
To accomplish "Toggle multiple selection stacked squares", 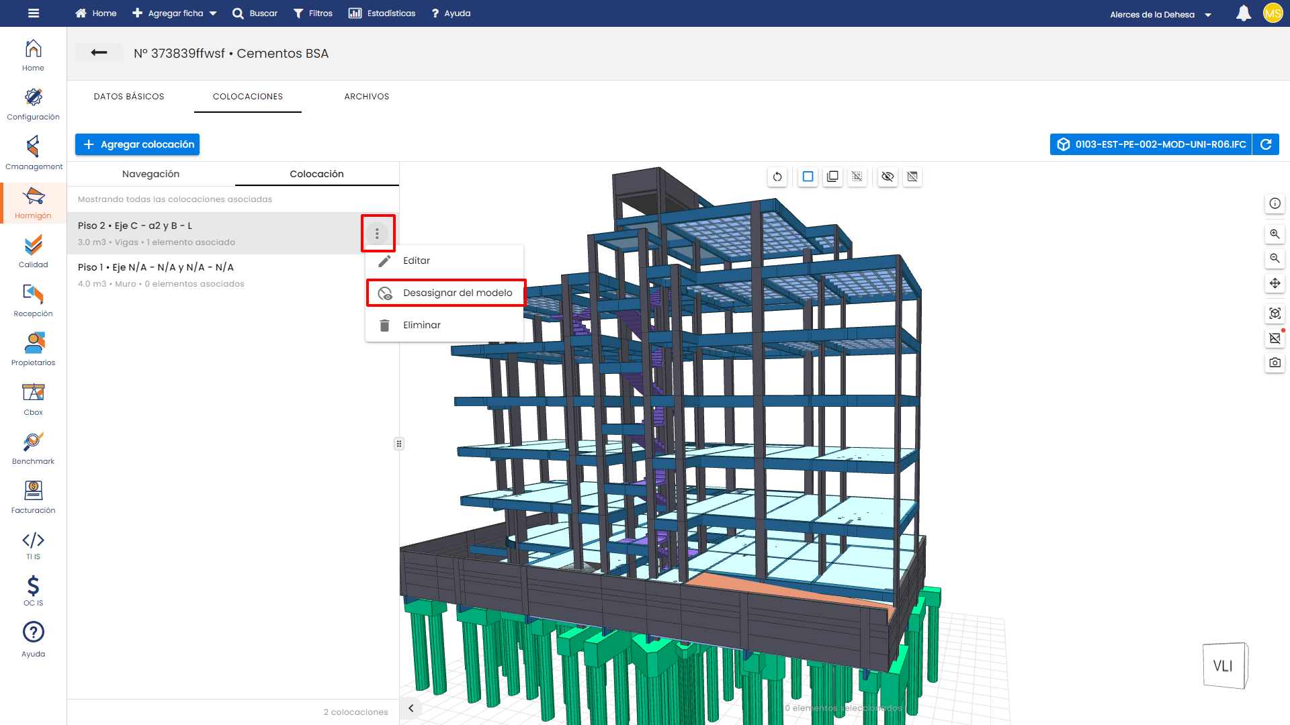I will [832, 177].
